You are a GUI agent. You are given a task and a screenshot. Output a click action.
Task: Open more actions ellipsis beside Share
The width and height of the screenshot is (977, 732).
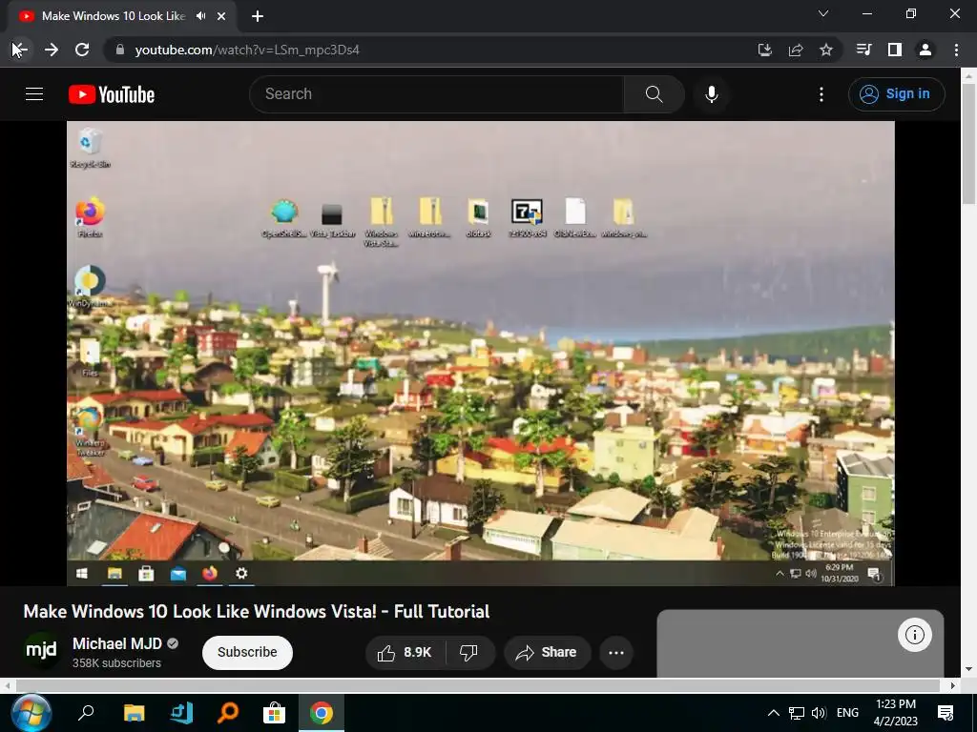click(x=616, y=652)
